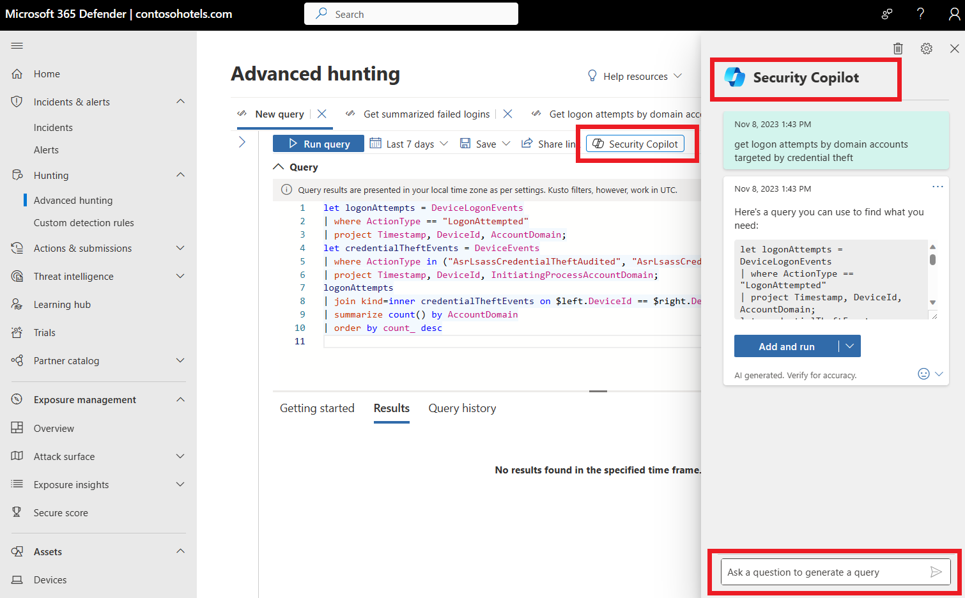Click the Run query button

(x=318, y=144)
